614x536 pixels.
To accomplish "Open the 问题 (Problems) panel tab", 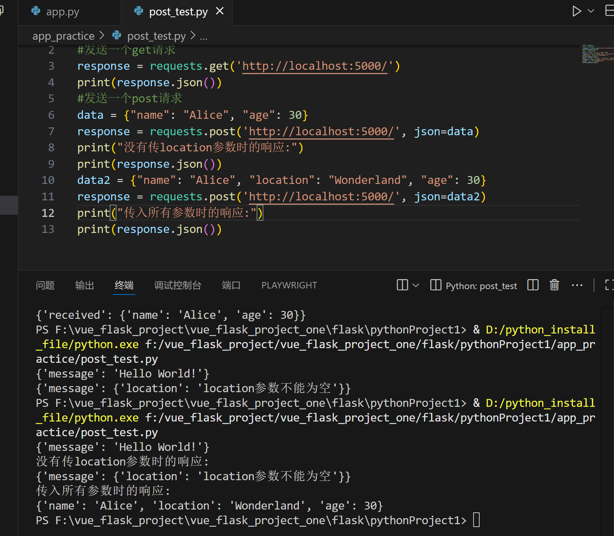I will (x=45, y=285).
